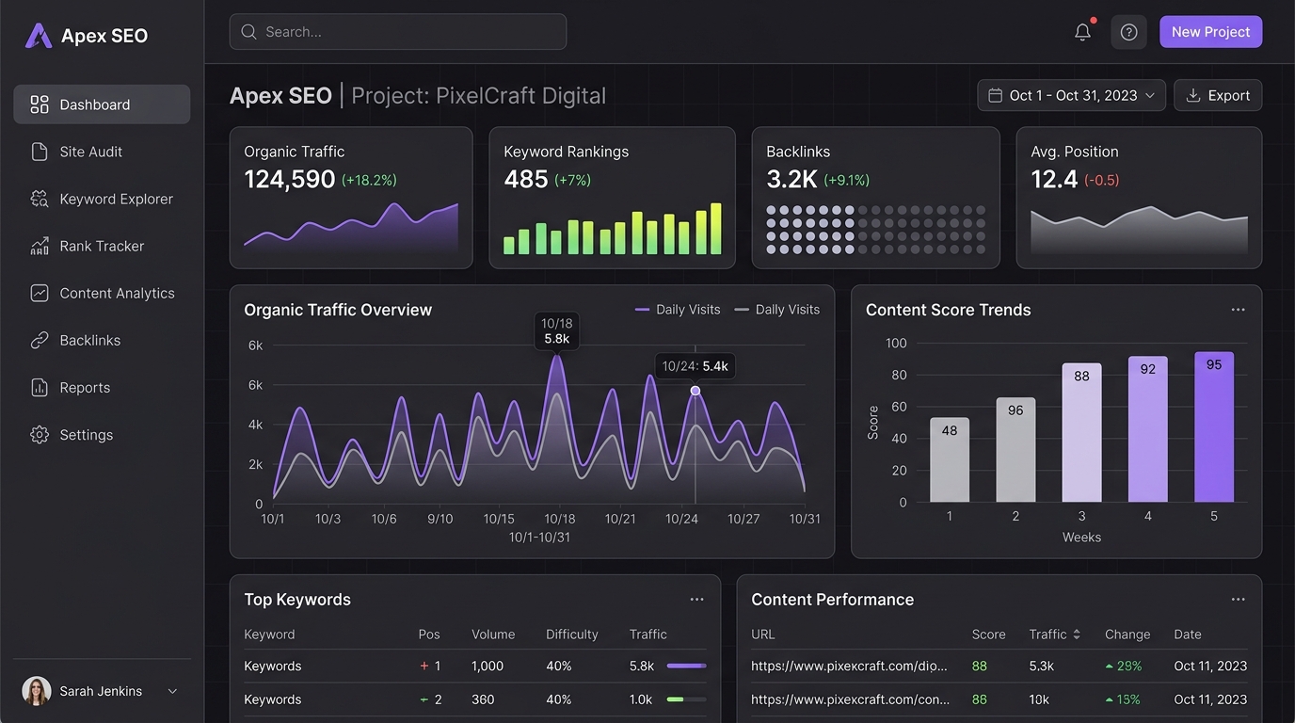Click the Content Analytics icon

(40, 293)
